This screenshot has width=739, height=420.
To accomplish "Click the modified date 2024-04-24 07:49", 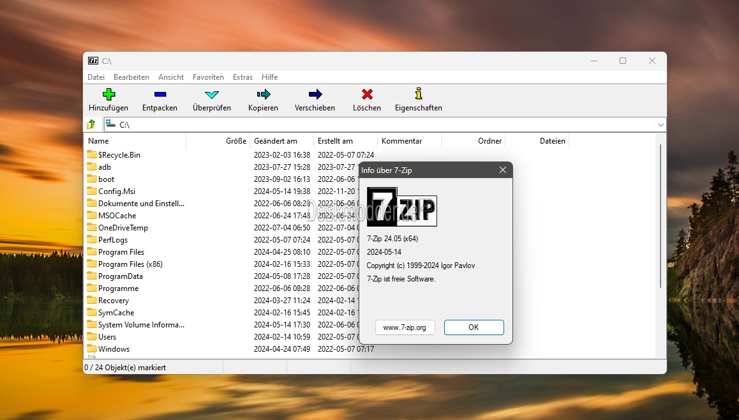I will click(x=282, y=349).
